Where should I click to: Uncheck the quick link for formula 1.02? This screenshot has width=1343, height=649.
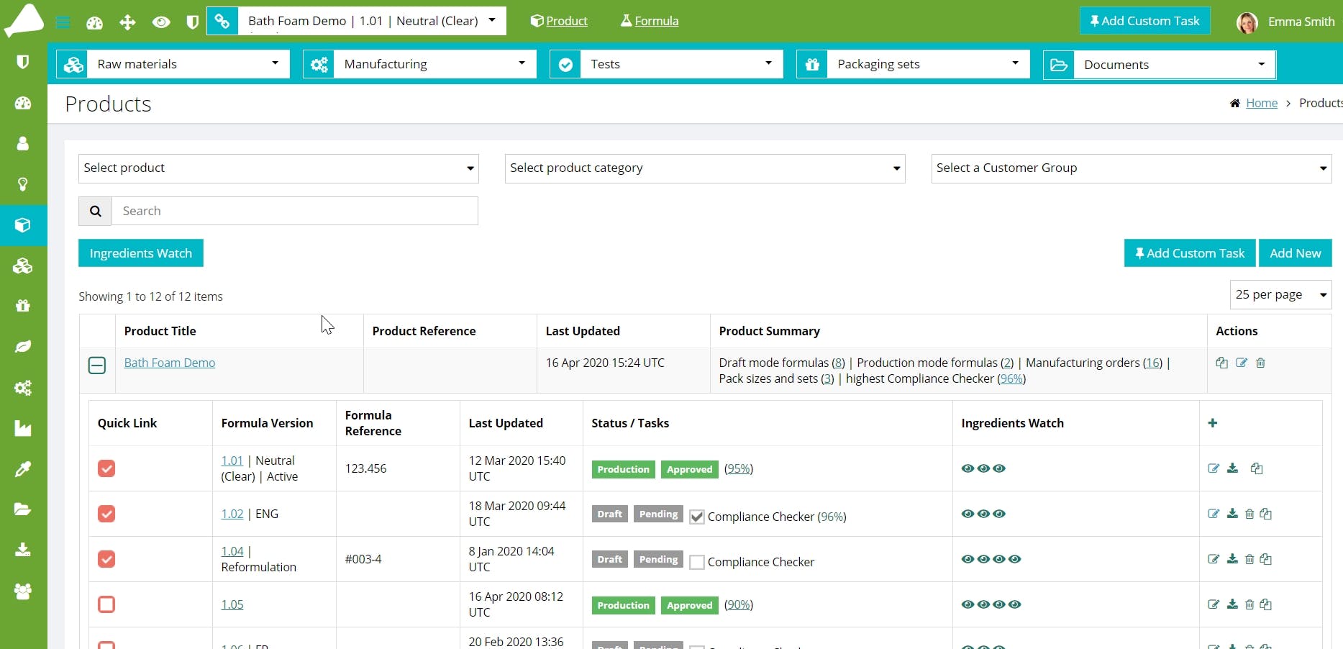[x=106, y=514]
